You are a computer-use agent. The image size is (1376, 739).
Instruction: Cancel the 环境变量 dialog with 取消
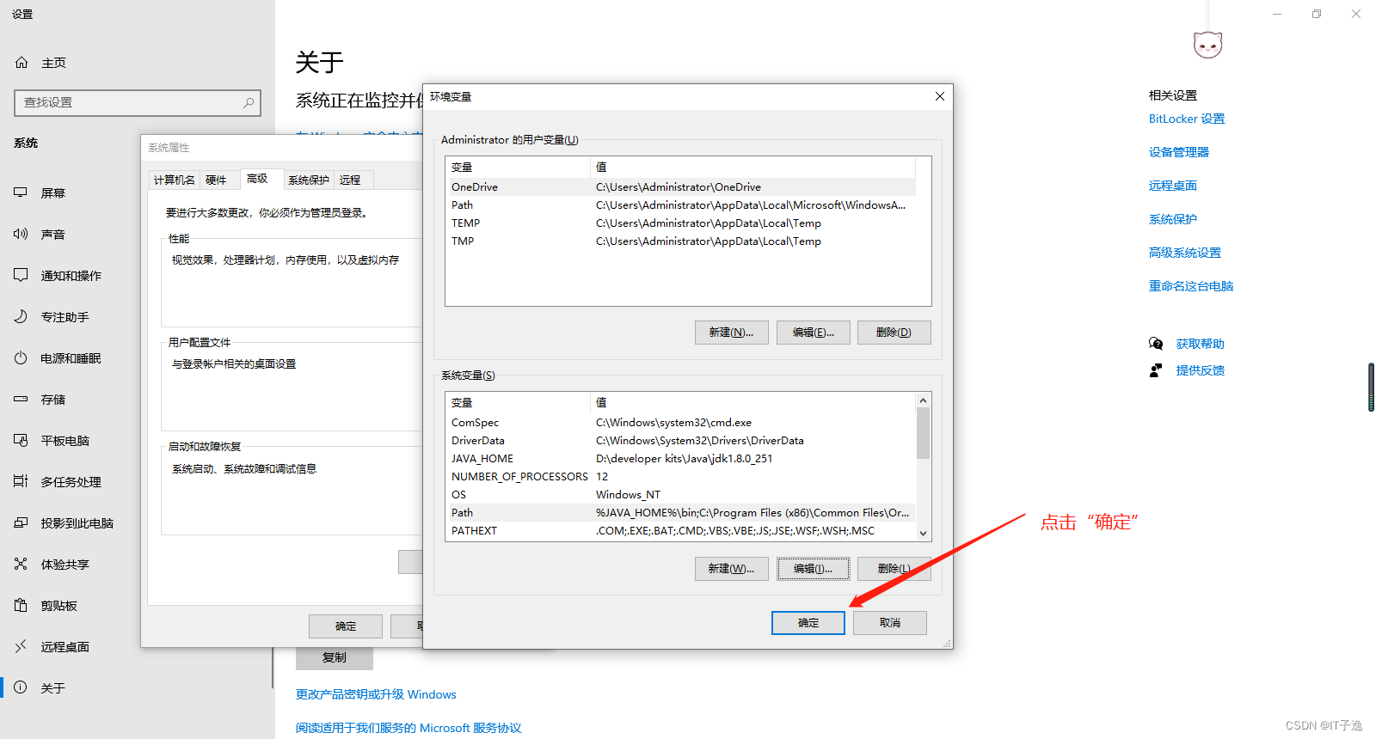890,623
